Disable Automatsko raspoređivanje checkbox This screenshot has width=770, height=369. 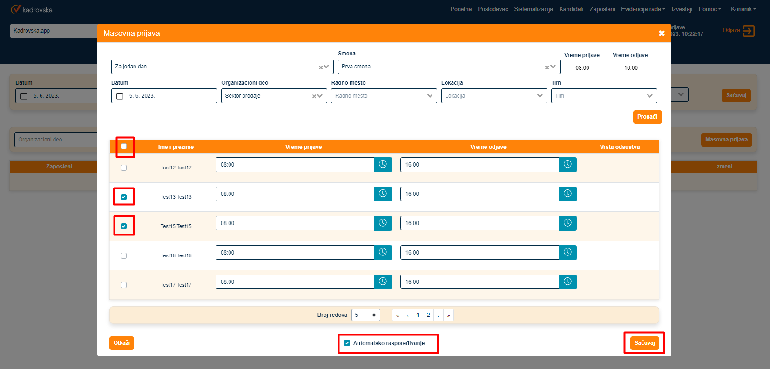tap(347, 343)
